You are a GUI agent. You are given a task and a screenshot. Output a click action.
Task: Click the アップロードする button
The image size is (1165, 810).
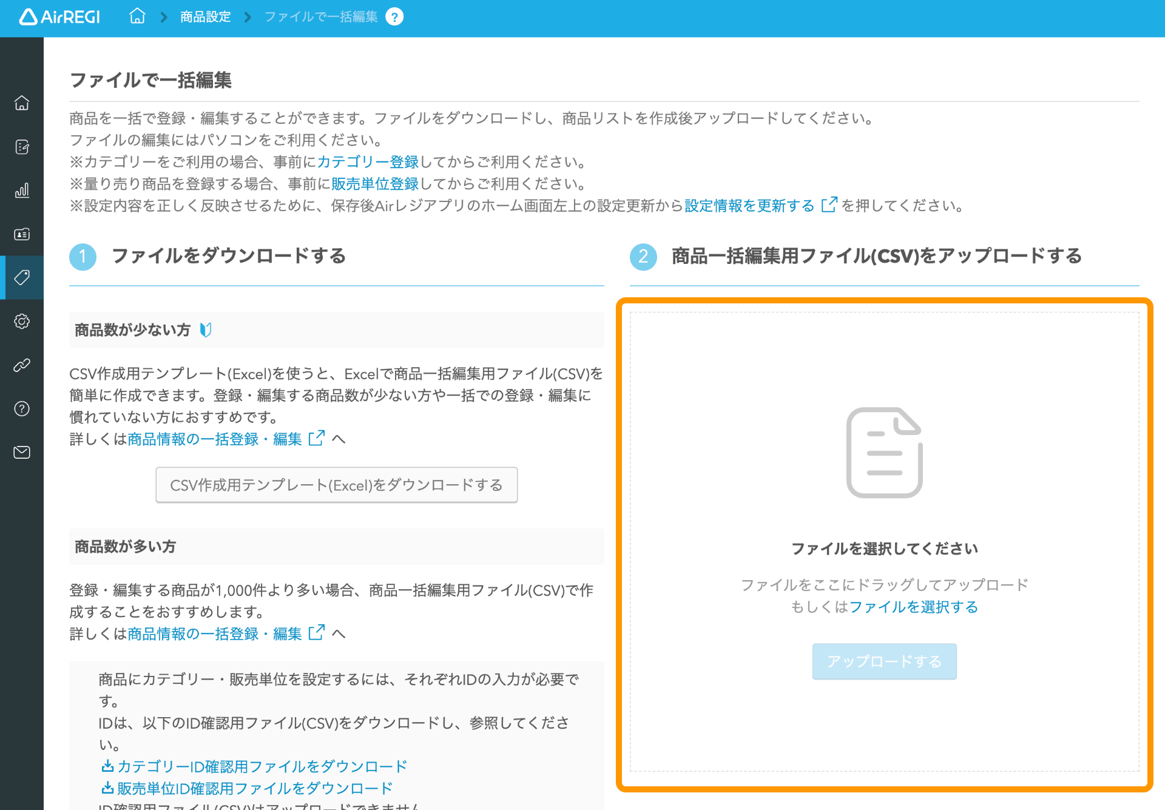point(885,661)
